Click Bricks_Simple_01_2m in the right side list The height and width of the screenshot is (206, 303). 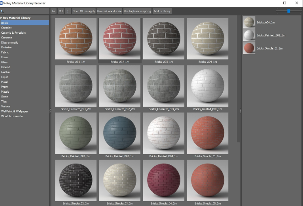pos(263,48)
